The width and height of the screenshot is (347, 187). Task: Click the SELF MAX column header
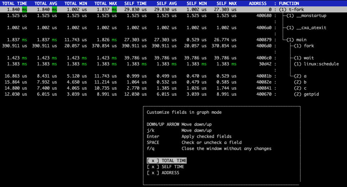(227, 4)
